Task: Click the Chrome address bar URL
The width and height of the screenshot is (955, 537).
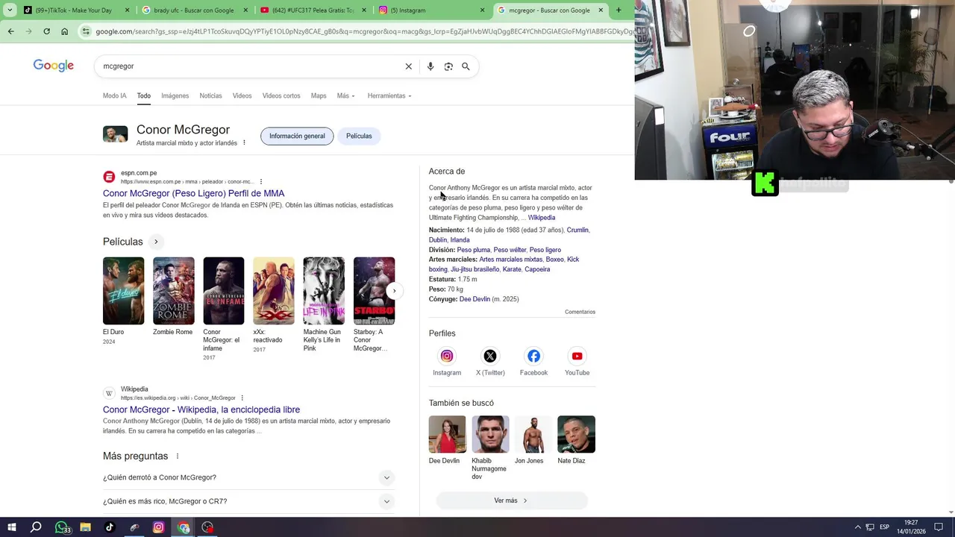Action: point(364,31)
